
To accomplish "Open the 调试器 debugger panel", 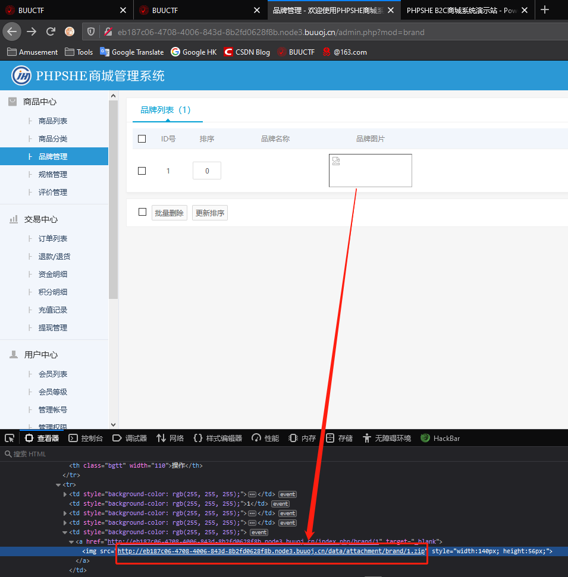I will [x=130, y=438].
